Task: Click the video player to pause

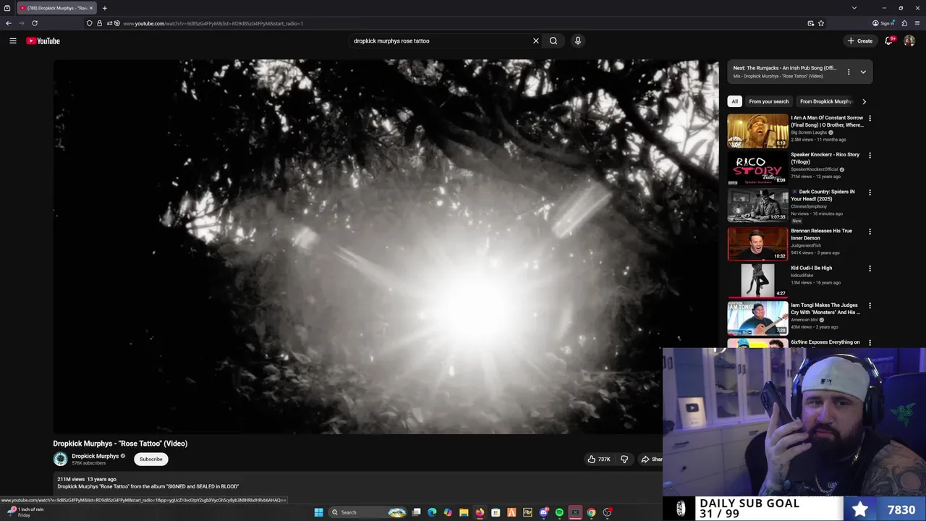Action: (x=386, y=246)
